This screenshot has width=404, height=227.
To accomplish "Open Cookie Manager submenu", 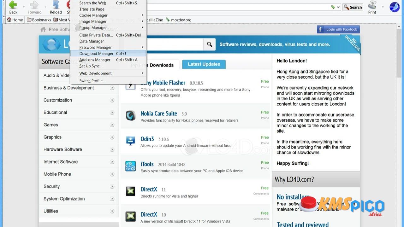I will tap(108, 15).
